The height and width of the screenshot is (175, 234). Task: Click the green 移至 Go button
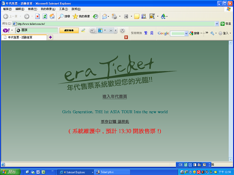point(226,24)
